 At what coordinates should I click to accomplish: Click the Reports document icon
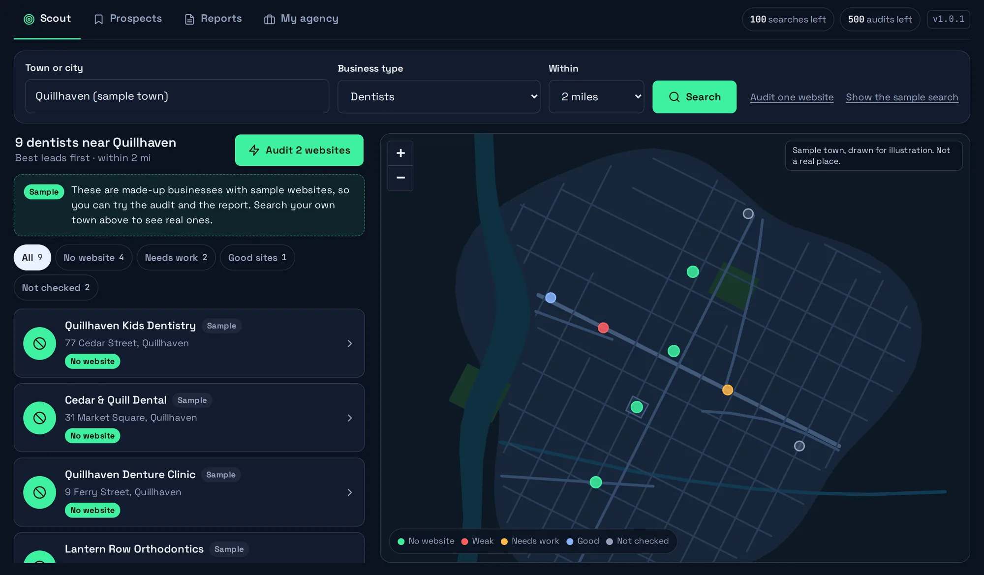189,19
